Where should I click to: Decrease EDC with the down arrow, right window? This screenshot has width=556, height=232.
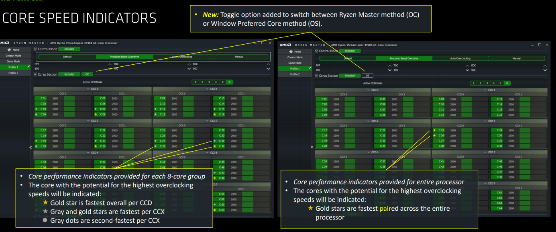click(x=545, y=70)
